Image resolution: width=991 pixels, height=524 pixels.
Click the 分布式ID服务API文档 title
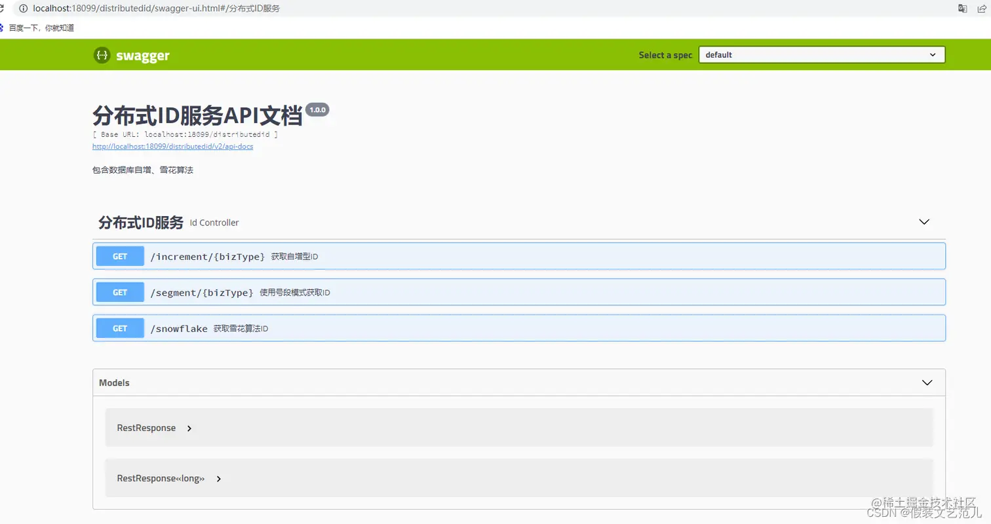197,116
